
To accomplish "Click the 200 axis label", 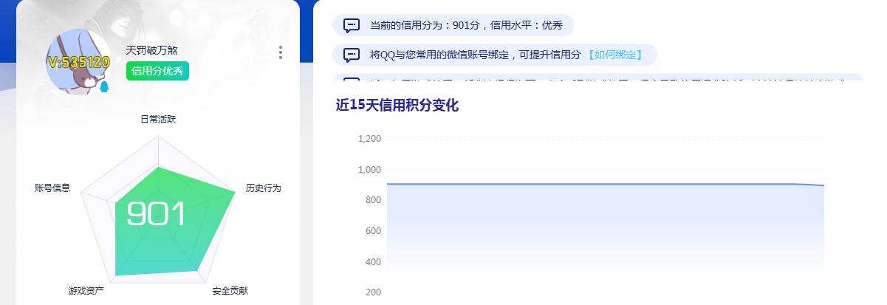I will [x=374, y=292].
